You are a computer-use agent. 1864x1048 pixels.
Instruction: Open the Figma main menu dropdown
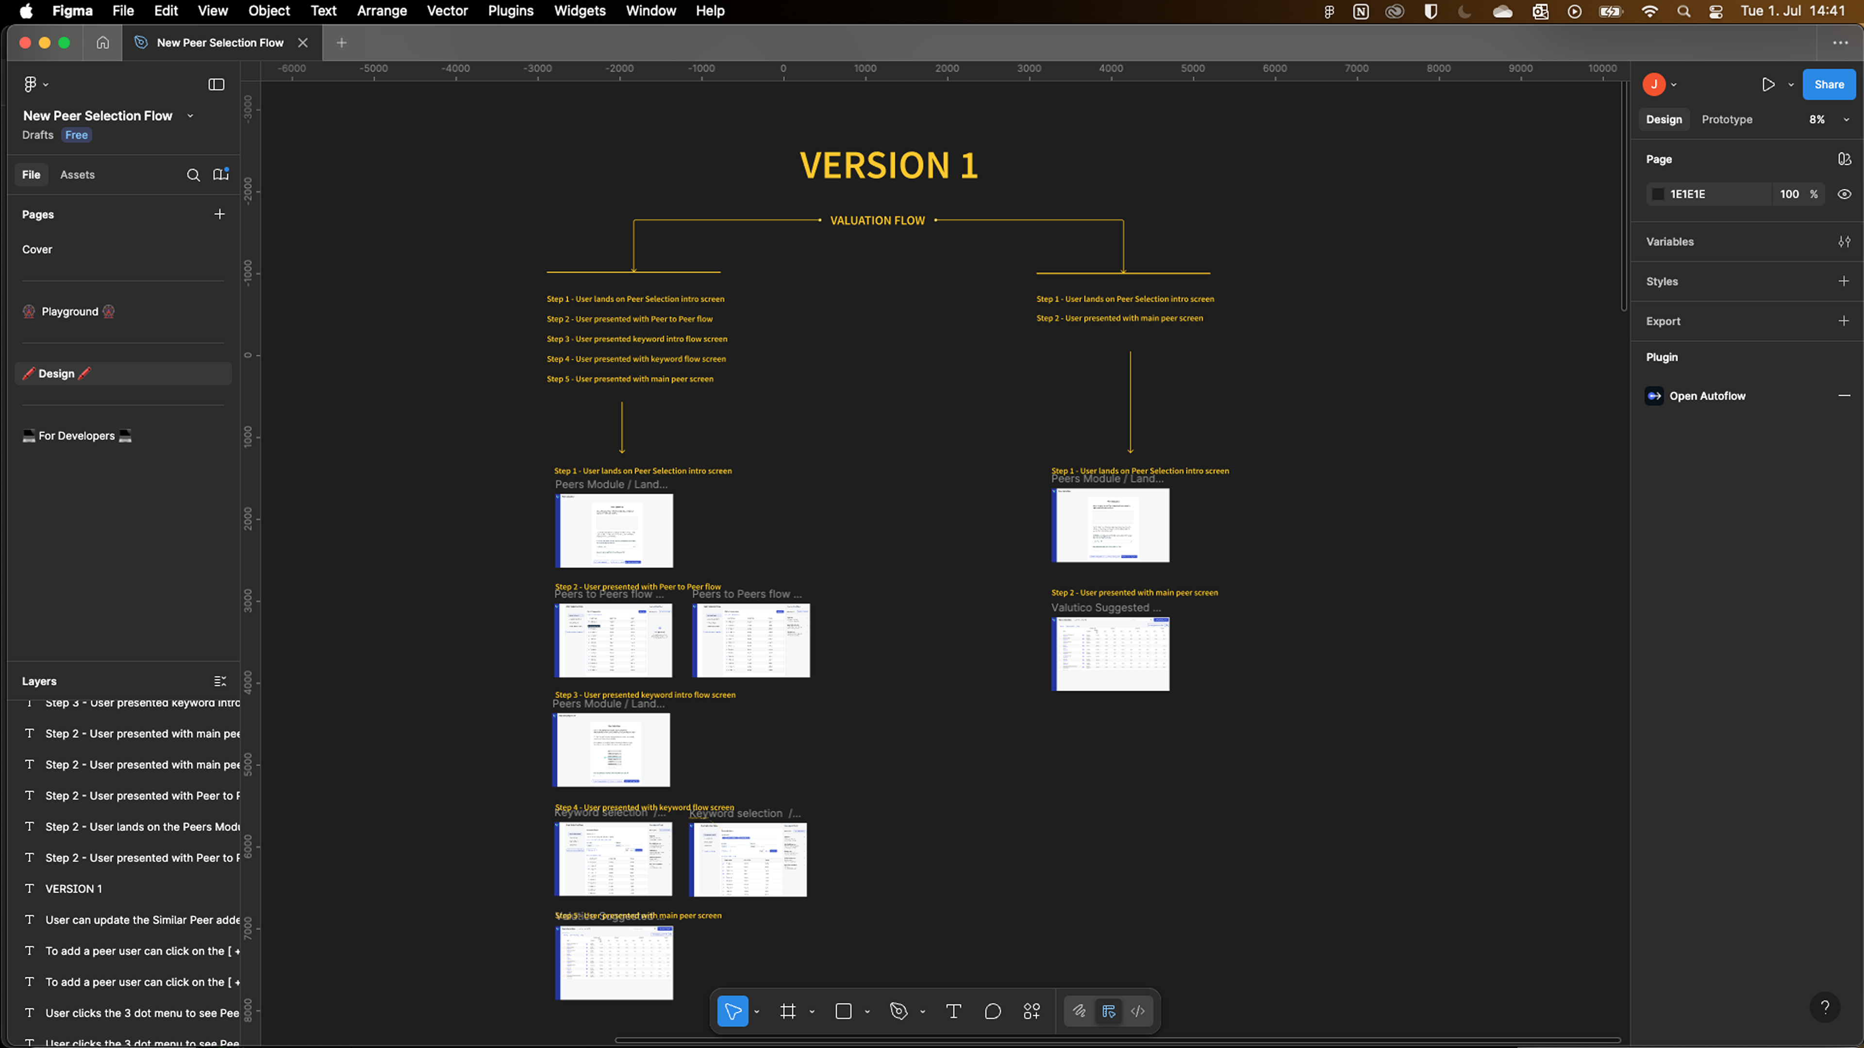point(35,84)
